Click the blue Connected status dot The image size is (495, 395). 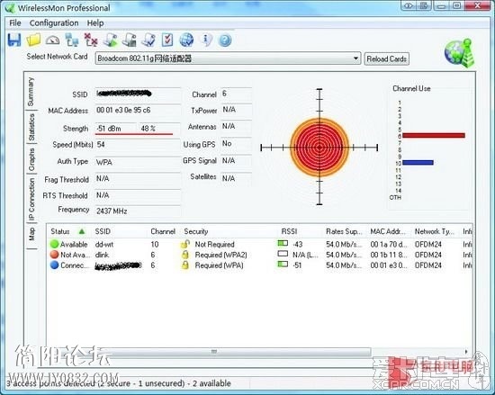click(x=55, y=265)
